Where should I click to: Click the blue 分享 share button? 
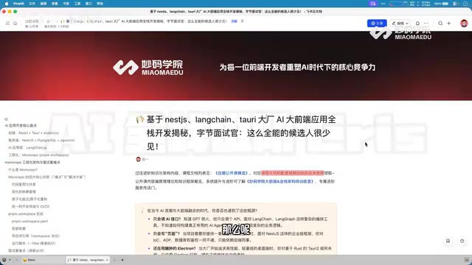[377, 23]
